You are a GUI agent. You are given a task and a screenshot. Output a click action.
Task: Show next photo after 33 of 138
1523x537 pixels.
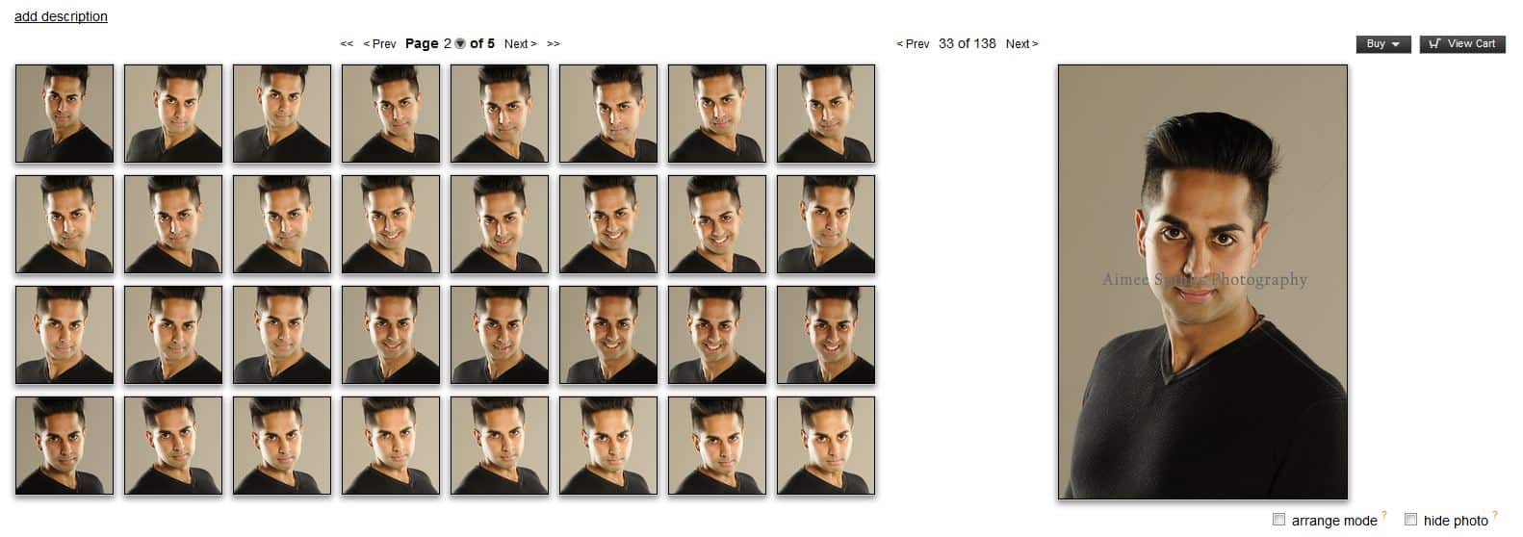pos(1022,44)
